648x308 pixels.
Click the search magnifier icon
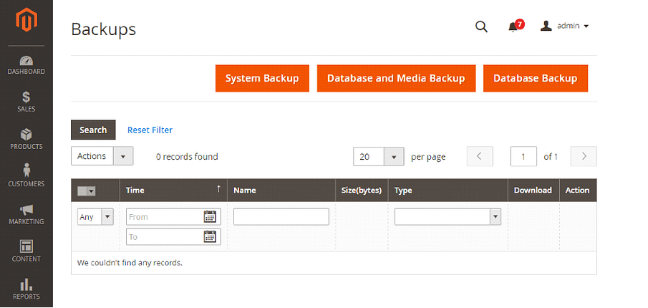[x=481, y=27]
